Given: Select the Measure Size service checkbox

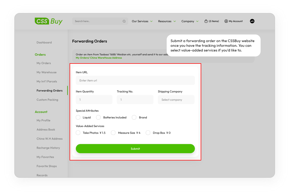Looking at the screenshot, I should point(113,133).
